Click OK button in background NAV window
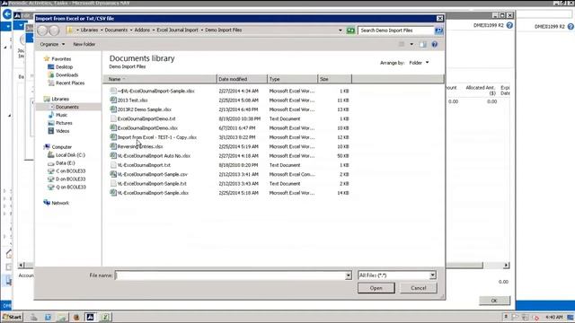The width and height of the screenshot is (575, 323). pos(494,301)
